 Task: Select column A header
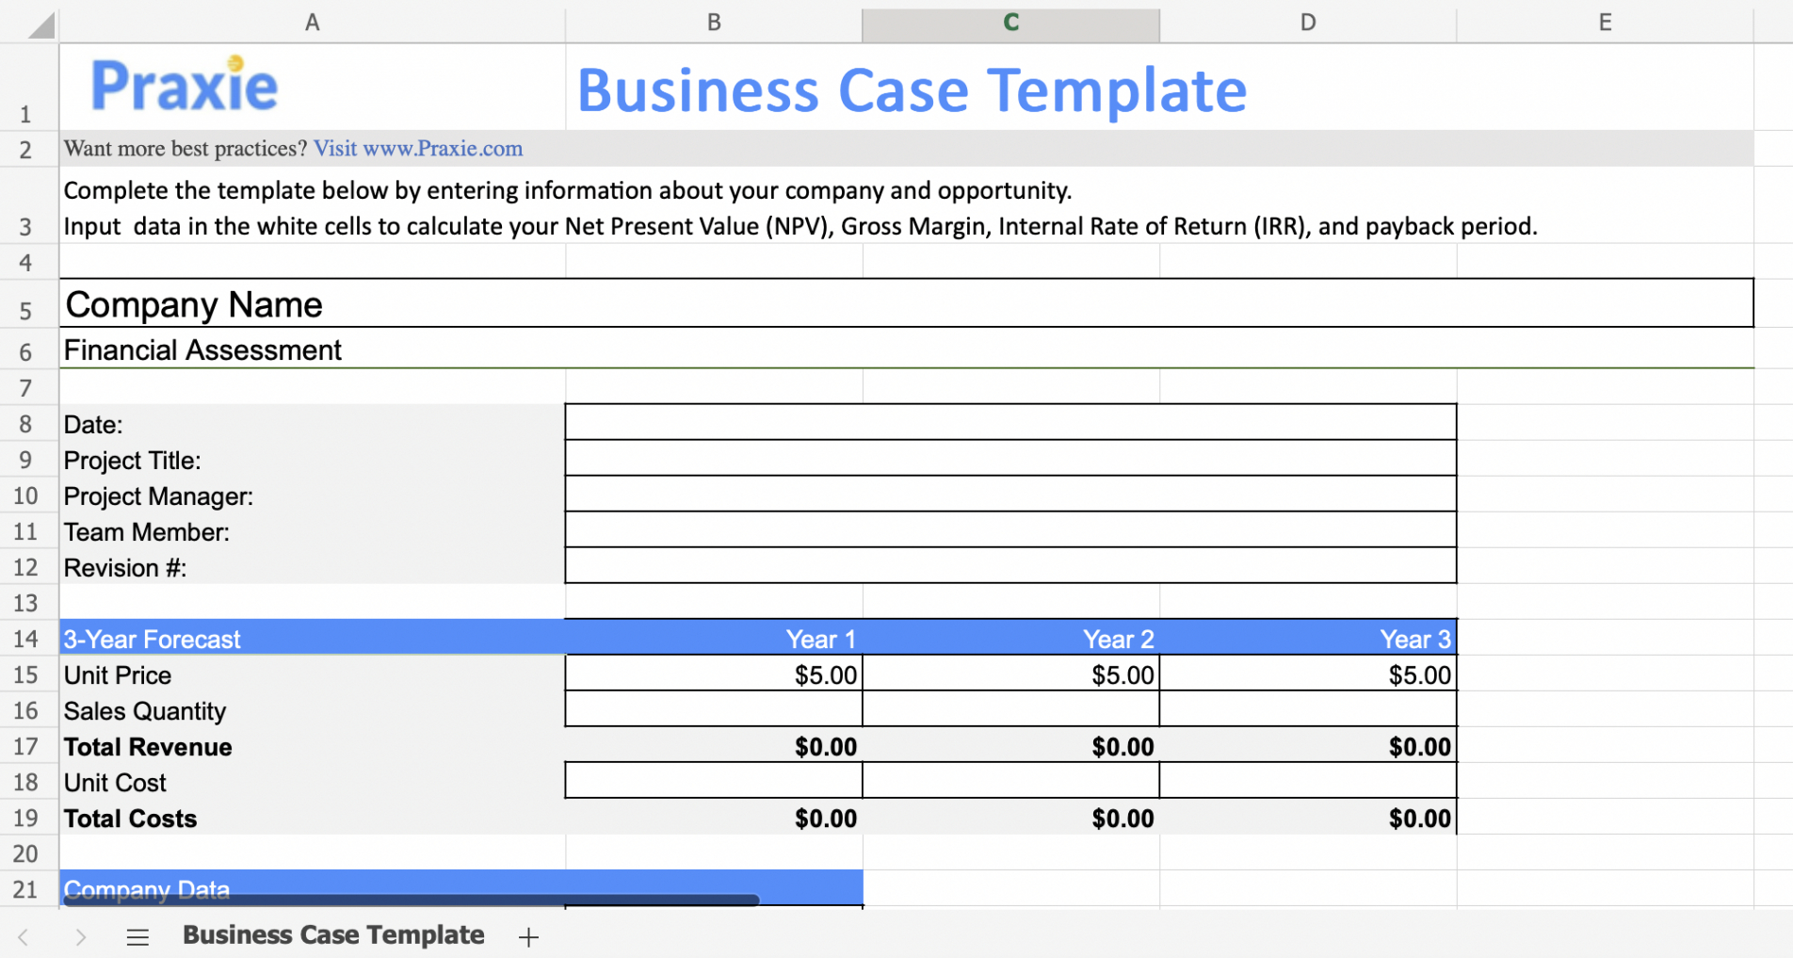click(x=313, y=23)
